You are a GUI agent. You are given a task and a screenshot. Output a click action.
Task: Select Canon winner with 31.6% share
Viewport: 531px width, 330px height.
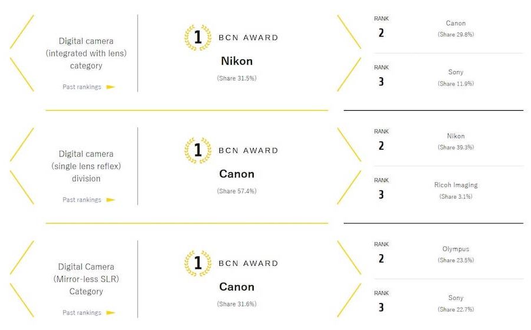pyautogui.click(x=237, y=287)
